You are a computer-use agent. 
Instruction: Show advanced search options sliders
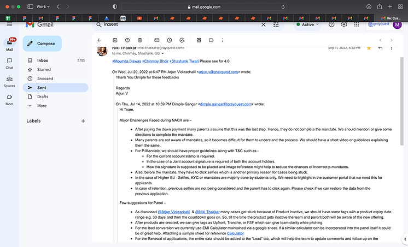276,25
